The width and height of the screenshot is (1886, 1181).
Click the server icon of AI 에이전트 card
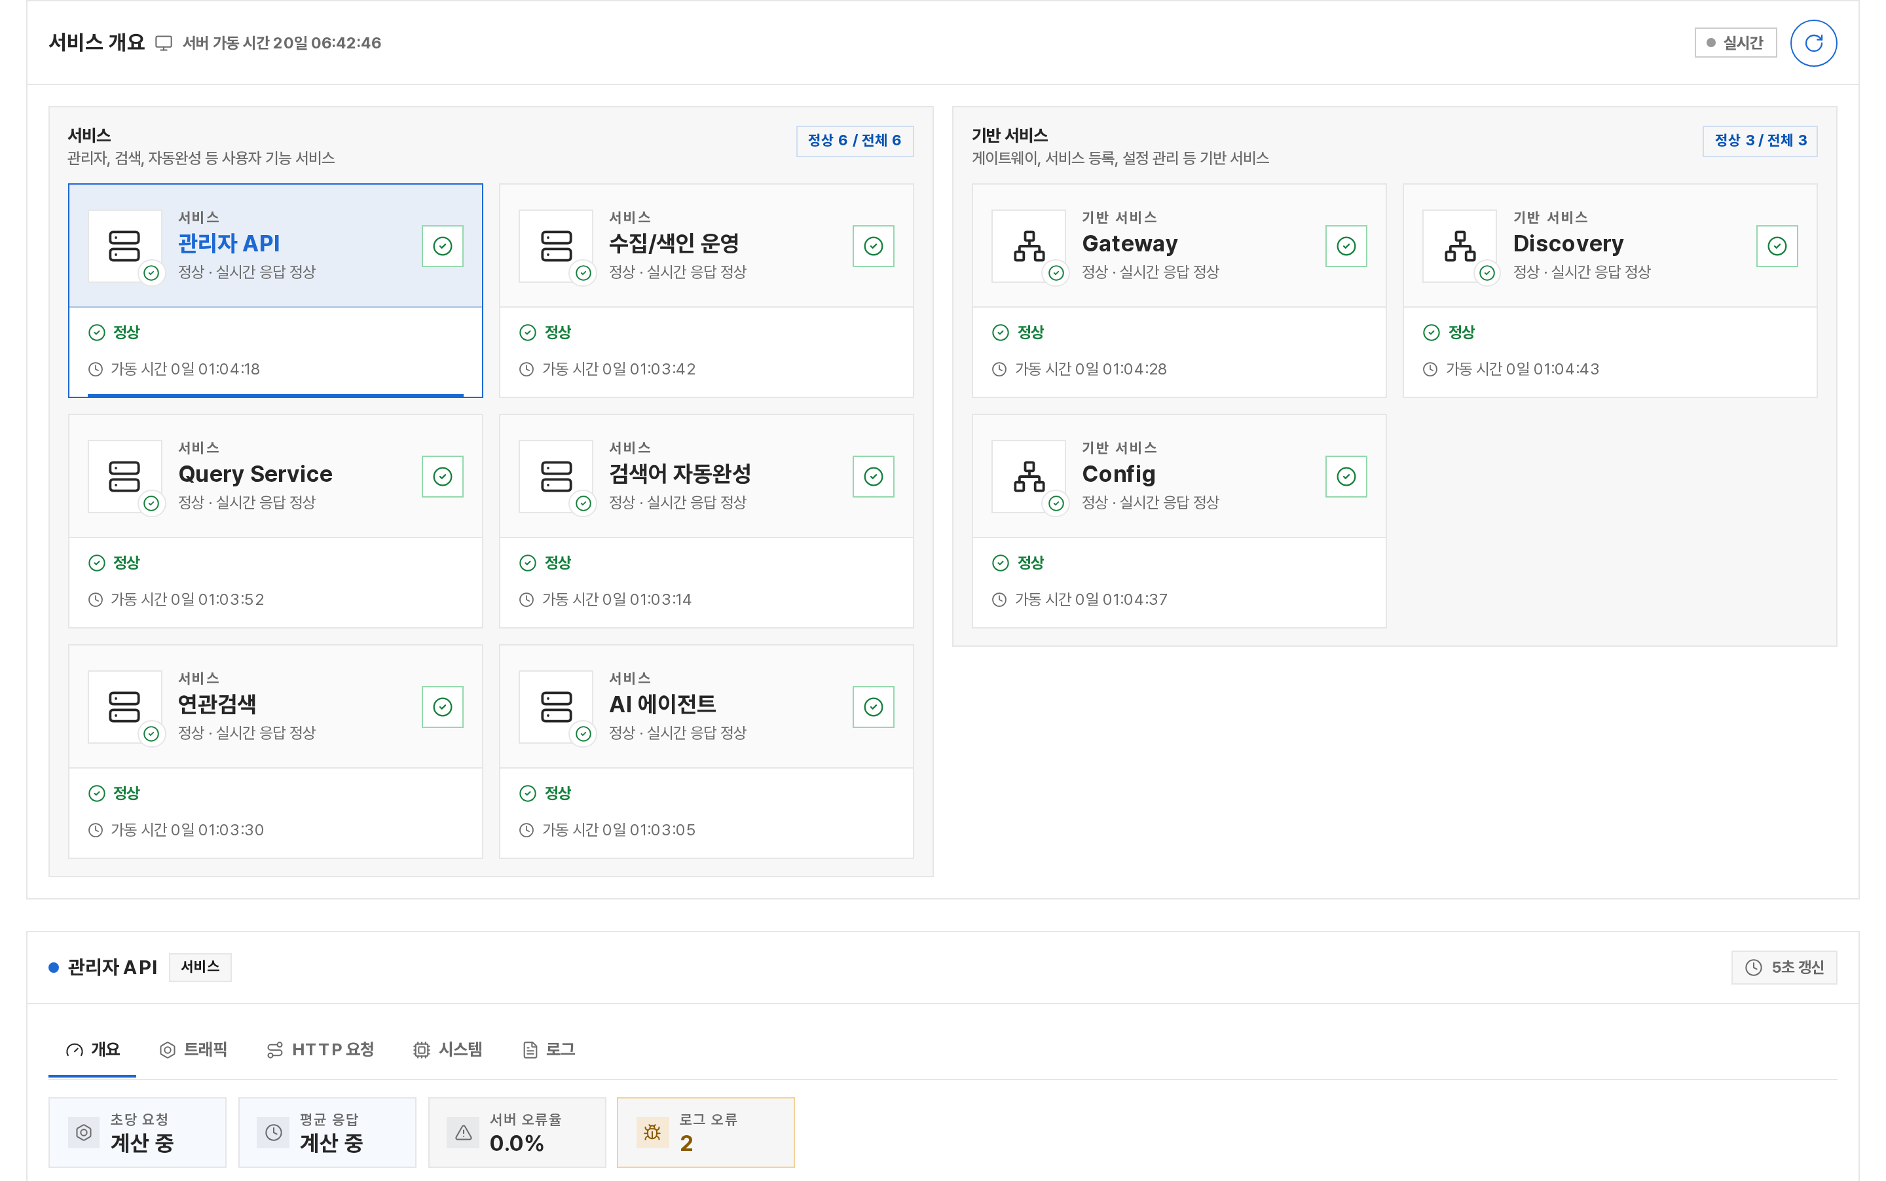555,707
